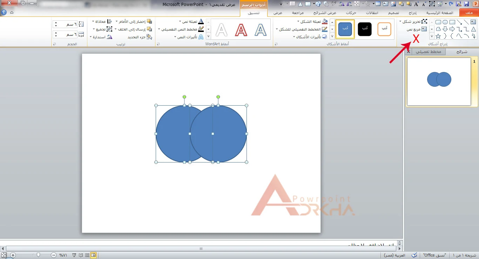Viewport: 479px width, 259px height.
Task: Close the slides pane with X button
Action: pos(408,52)
